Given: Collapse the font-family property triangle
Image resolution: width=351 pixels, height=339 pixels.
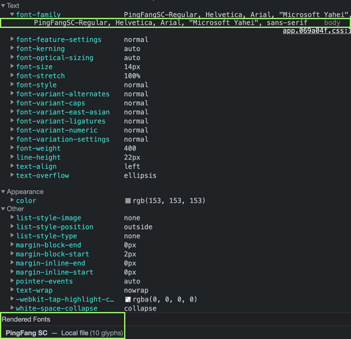Looking at the screenshot, I should [12, 14].
